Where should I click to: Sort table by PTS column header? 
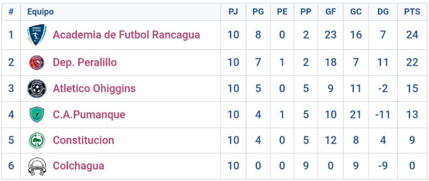(412, 12)
